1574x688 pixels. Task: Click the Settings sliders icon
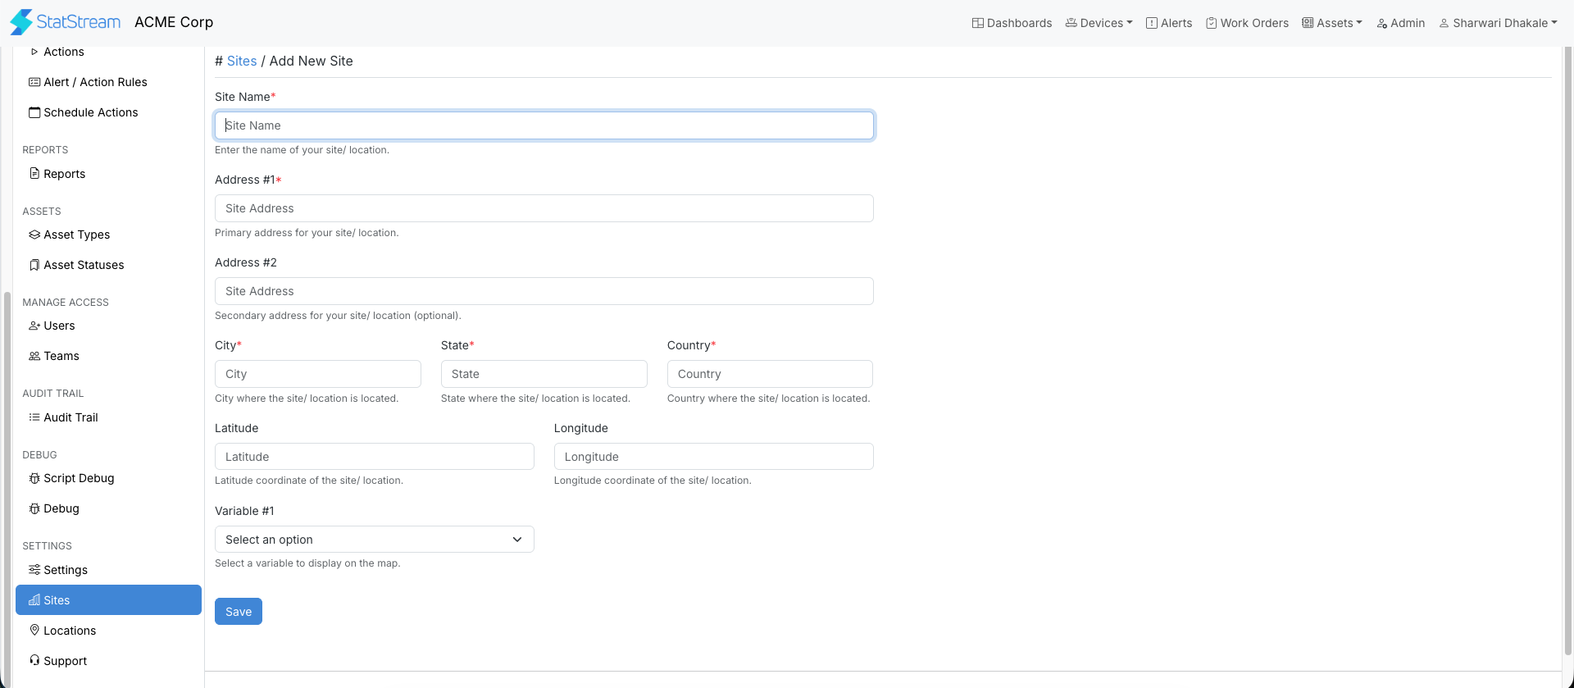click(x=34, y=570)
